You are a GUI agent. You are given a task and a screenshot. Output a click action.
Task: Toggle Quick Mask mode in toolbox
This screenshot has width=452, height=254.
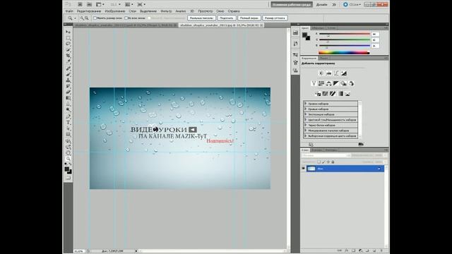(68, 178)
